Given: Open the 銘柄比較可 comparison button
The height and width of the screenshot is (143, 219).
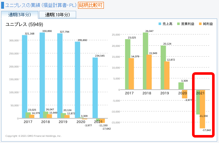Looking at the screenshot, I should click(x=91, y=5).
